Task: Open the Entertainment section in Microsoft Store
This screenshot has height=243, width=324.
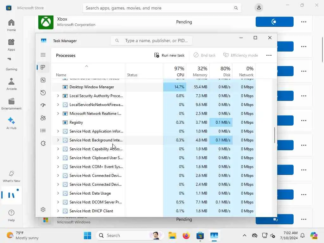Action: click(11, 104)
